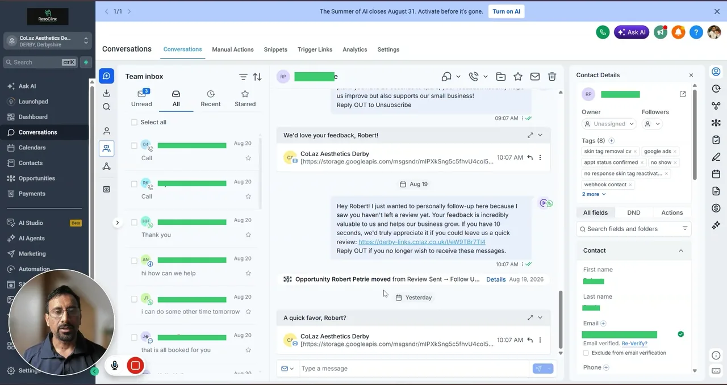Image resolution: width=727 pixels, height=385 pixels.
Task: Select the 'Thank you' conversation checkbox
Action: [x=134, y=222]
